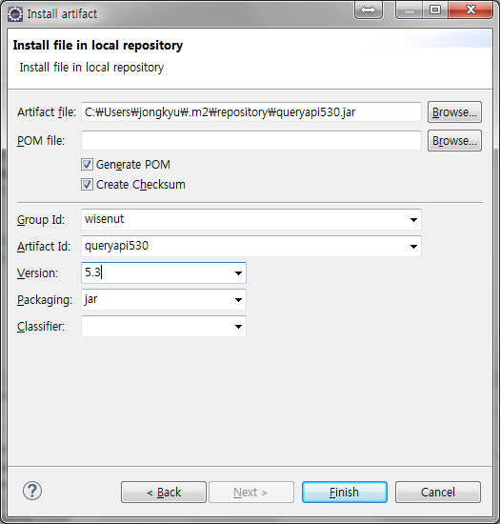500x524 pixels.
Task: Expand the Version dropdown list
Action: (x=238, y=273)
